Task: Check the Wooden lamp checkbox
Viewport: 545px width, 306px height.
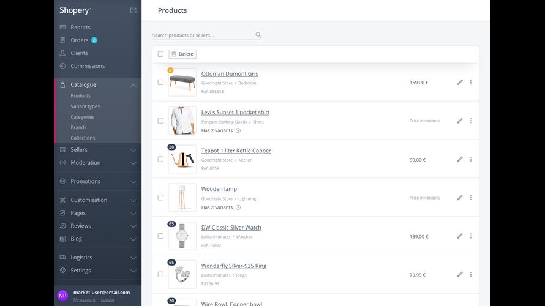Action: point(160,197)
